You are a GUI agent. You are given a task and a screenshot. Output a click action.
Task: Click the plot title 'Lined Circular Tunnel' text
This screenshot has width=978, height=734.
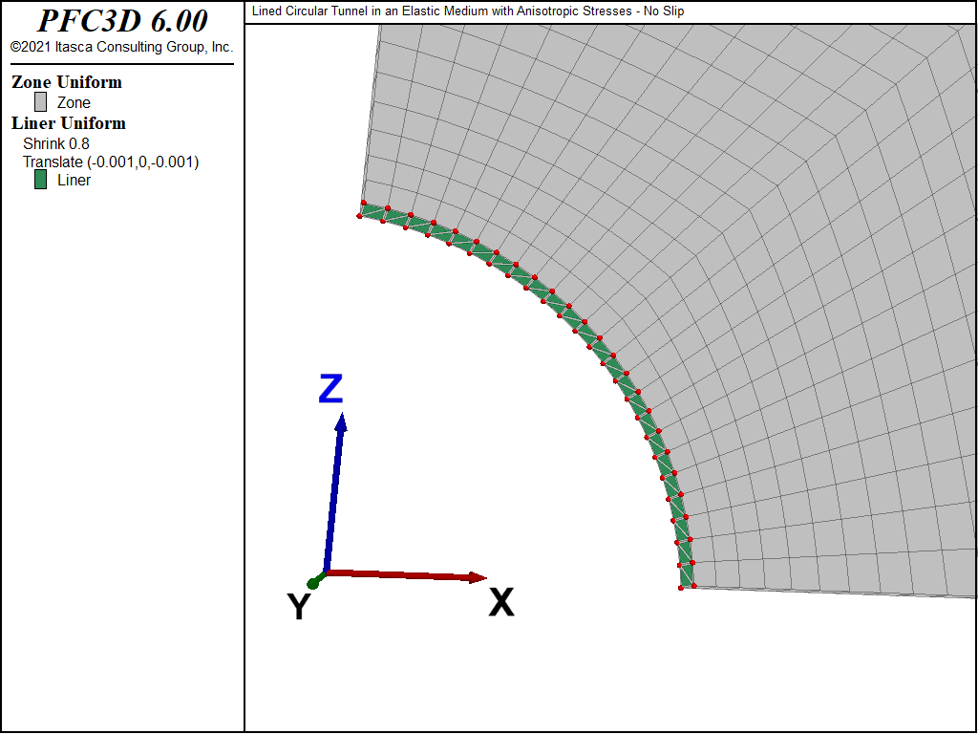click(x=468, y=11)
